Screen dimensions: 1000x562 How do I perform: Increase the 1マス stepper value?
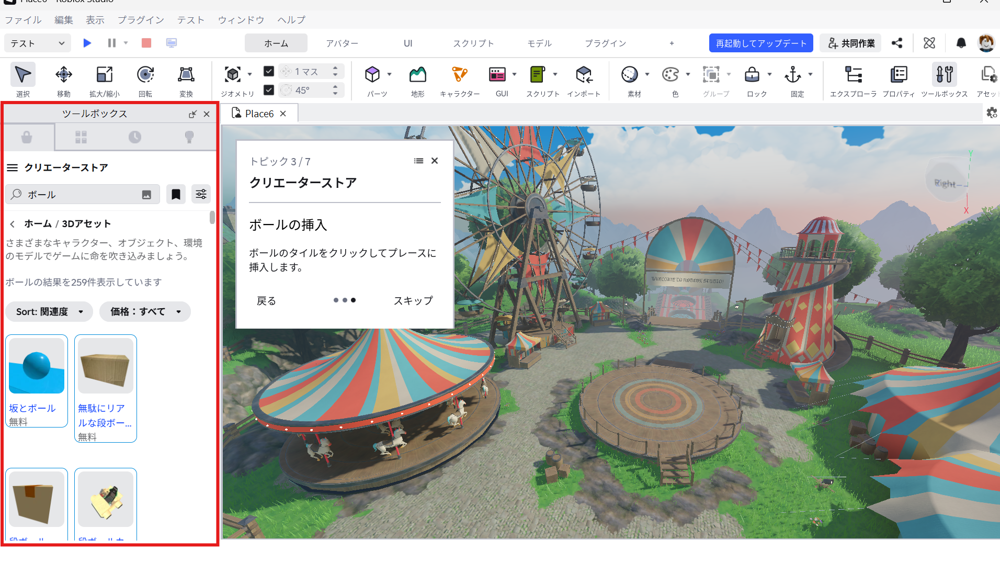[335, 68]
